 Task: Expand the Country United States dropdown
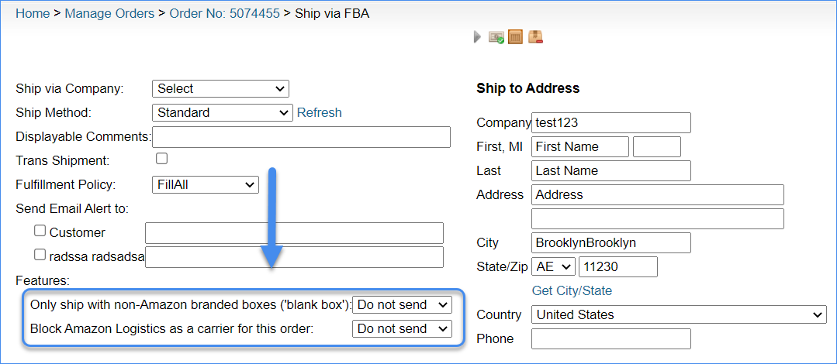click(679, 314)
